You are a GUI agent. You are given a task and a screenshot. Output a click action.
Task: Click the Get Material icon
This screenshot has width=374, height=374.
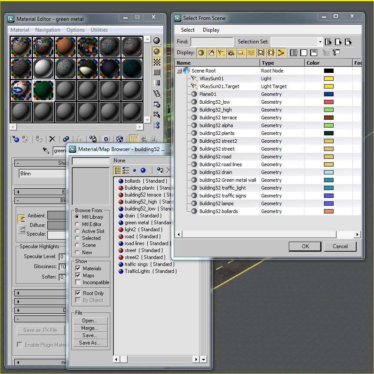pyautogui.click(x=16, y=139)
